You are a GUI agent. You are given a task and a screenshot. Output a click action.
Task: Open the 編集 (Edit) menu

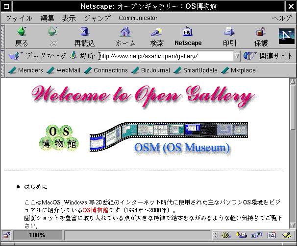point(47,18)
